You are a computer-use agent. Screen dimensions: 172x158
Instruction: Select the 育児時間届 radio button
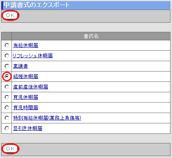7,108
